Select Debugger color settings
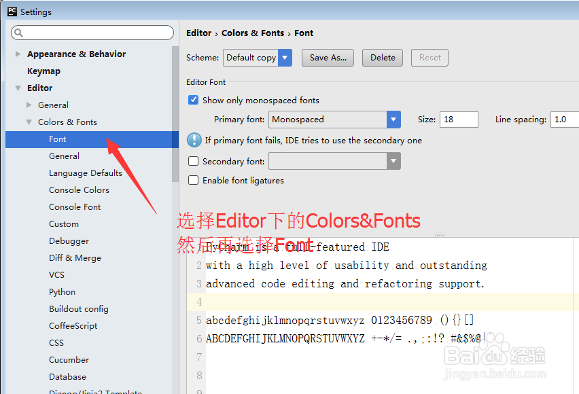Viewport: 579px width, 394px height. pos(69,241)
